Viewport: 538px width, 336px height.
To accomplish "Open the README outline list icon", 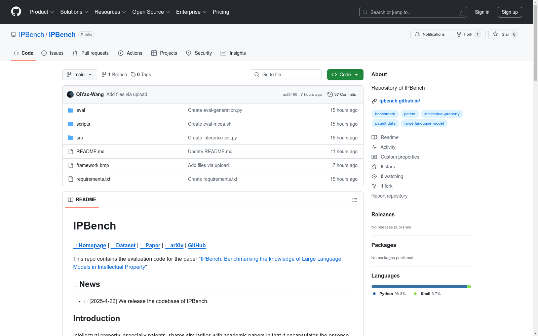I will coord(354,200).
